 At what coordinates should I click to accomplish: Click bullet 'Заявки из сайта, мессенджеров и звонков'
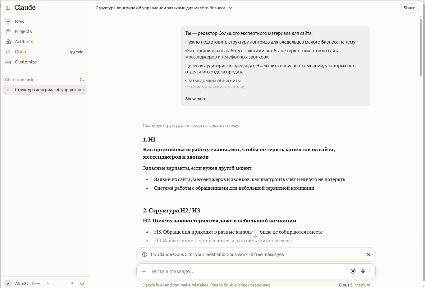point(249,179)
